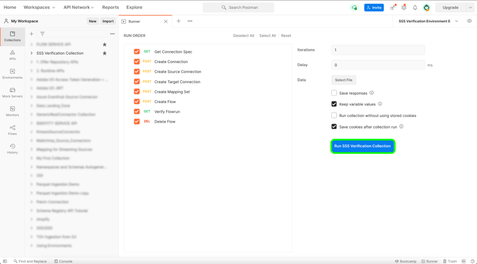Open the notifications bell
This screenshot has height=264, width=477.
(x=415, y=8)
